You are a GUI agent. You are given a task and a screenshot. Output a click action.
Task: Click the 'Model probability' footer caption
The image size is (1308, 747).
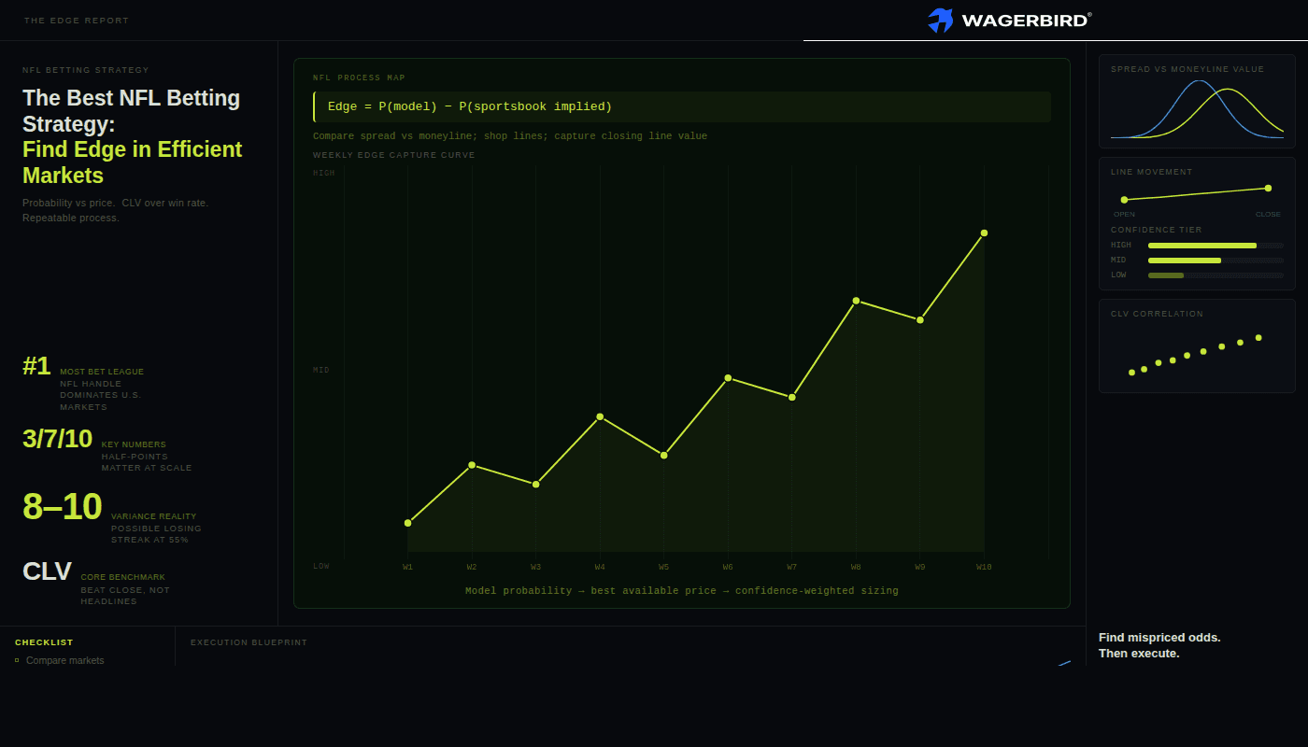pos(682,591)
